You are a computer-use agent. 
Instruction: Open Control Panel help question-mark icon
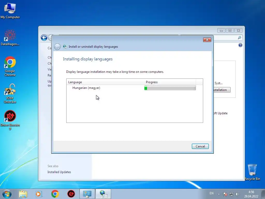click(x=240, y=45)
